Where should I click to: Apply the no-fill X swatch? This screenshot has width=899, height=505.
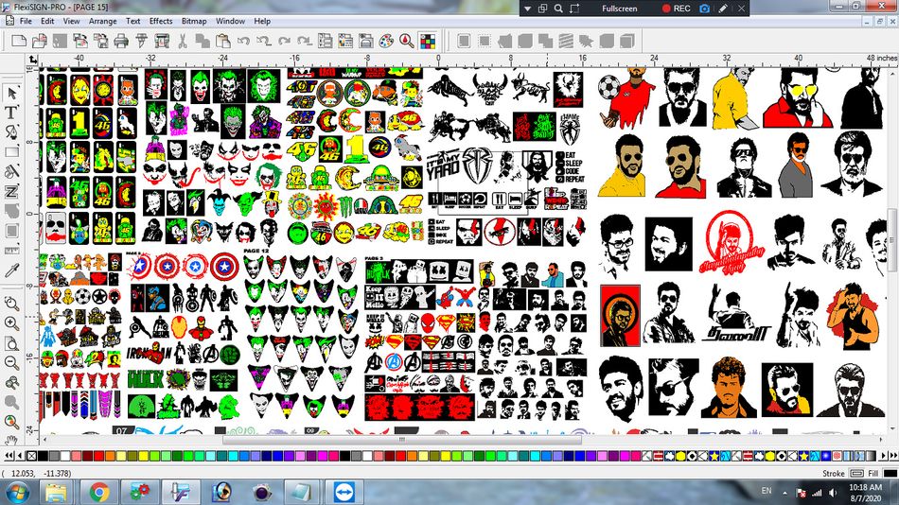tap(31, 456)
